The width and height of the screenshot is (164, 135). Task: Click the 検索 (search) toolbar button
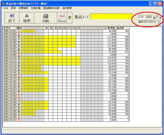click(x=27, y=18)
